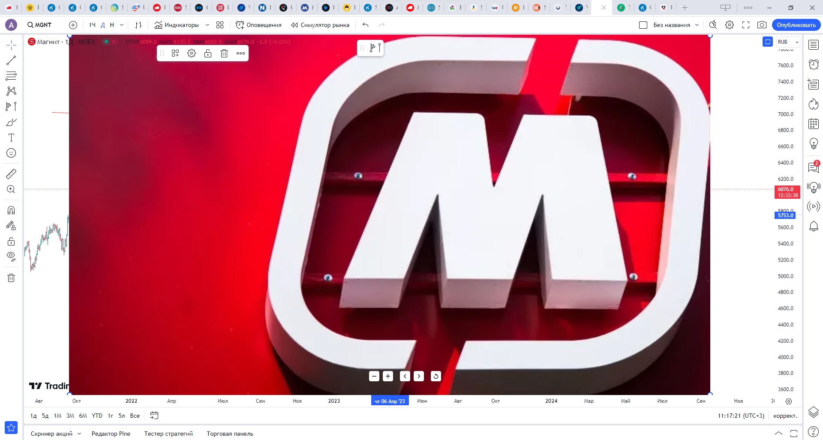Open the forecasting and measurement tools
Screen dimensions: 823x440
pyautogui.click(x=11, y=106)
